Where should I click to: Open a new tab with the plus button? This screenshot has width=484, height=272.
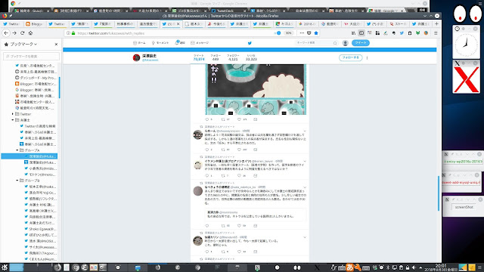pyautogui.click(x=436, y=23)
